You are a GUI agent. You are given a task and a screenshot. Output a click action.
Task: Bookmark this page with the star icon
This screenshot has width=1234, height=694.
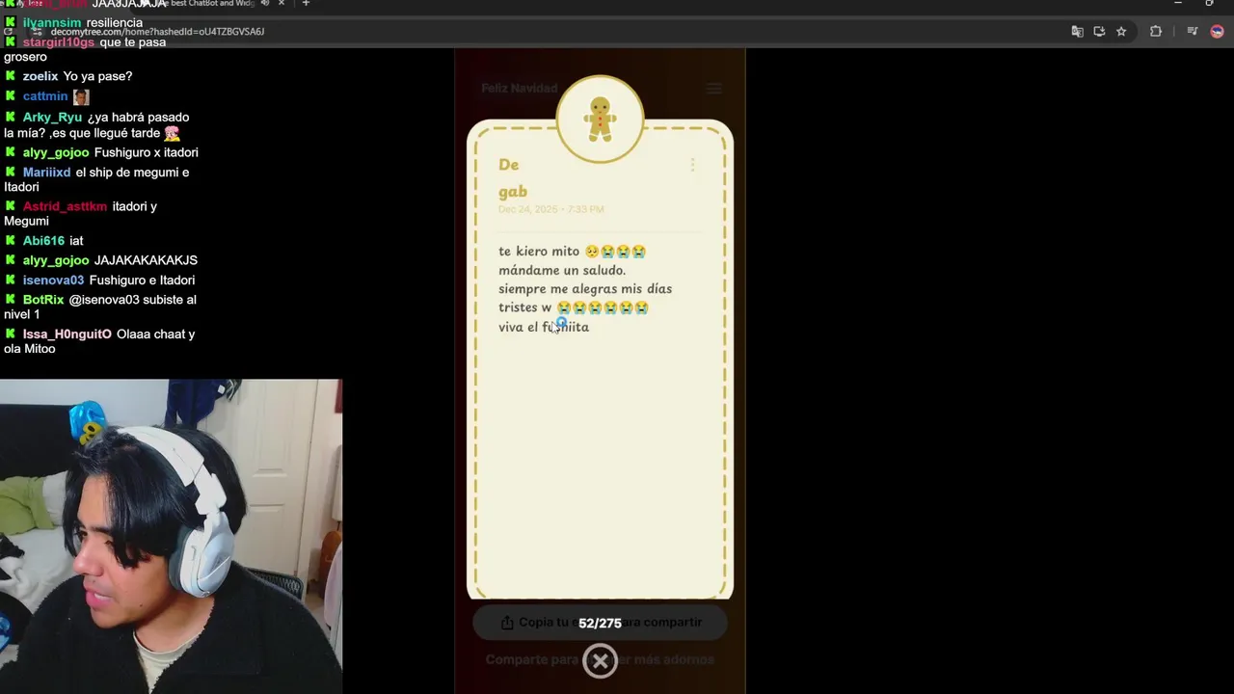pos(1121,32)
